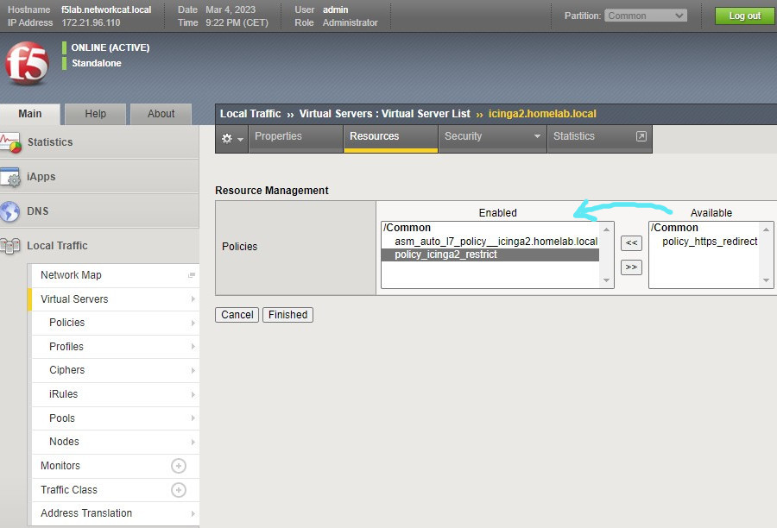Open the Partition Common dropdown
Viewport: 777px width, 528px height.
click(646, 16)
